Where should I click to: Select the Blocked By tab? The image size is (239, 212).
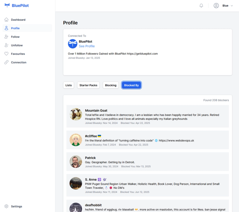131,85
